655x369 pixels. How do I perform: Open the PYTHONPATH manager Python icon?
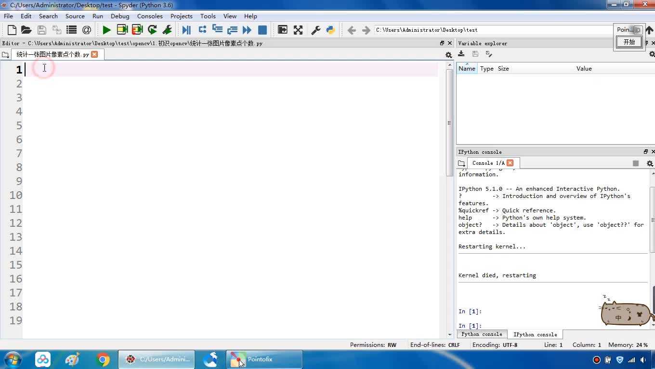click(x=330, y=30)
